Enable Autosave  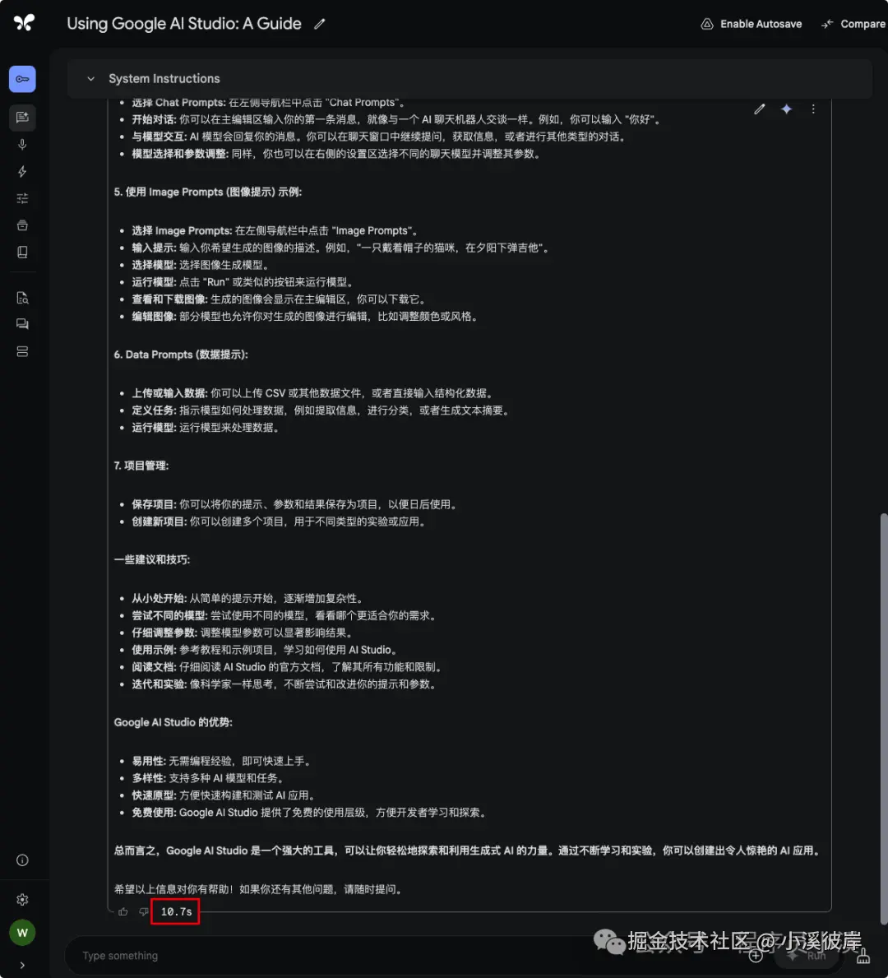click(750, 24)
